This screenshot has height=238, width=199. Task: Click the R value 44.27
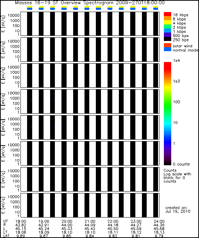[136, 225]
